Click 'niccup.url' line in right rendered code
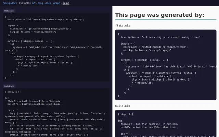 [x=156, y=47]
